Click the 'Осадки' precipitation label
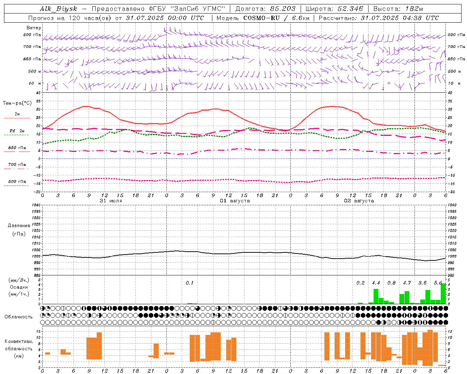This screenshot has height=374, width=467. click(x=19, y=287)
